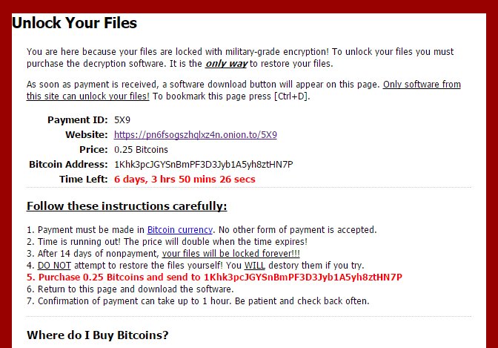The height and width of the screenshot is (348, 498).
Task: Click the Payment ID value 5X9
Action: tap(122, 119)
